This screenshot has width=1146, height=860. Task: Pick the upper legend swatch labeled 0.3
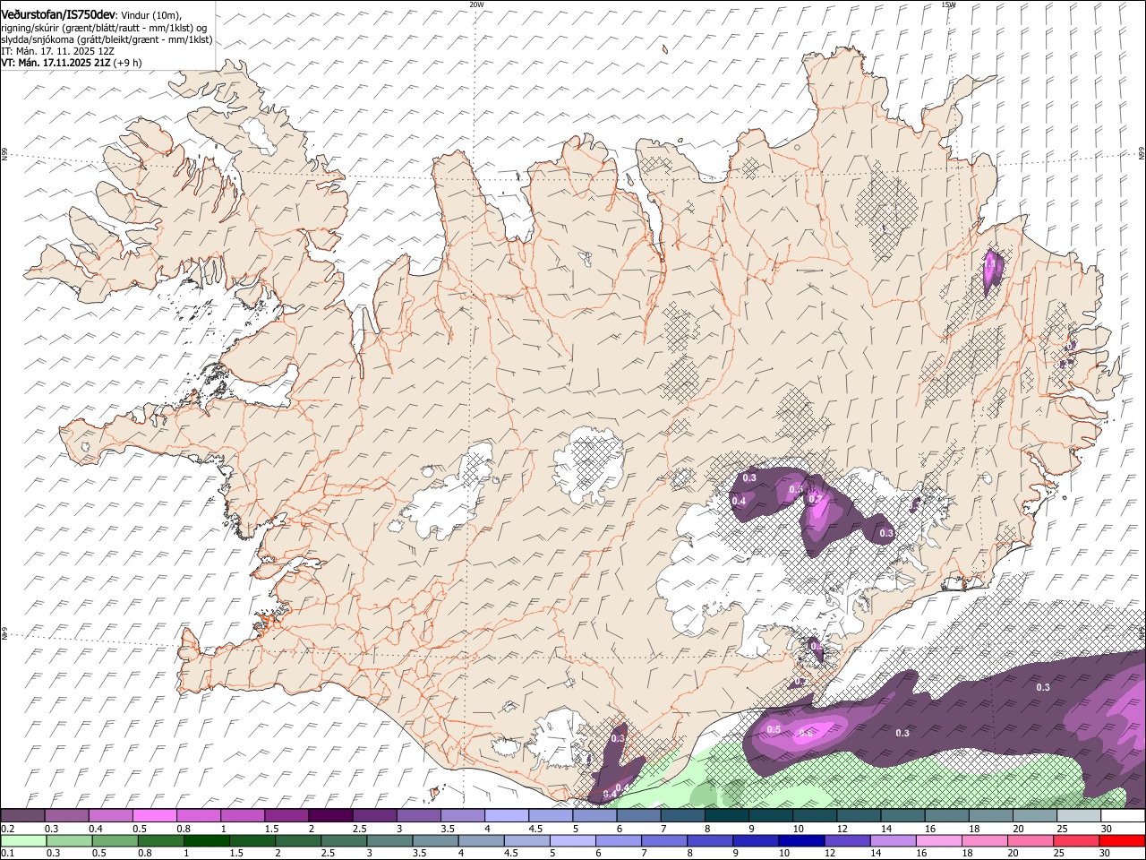point(66,816)
